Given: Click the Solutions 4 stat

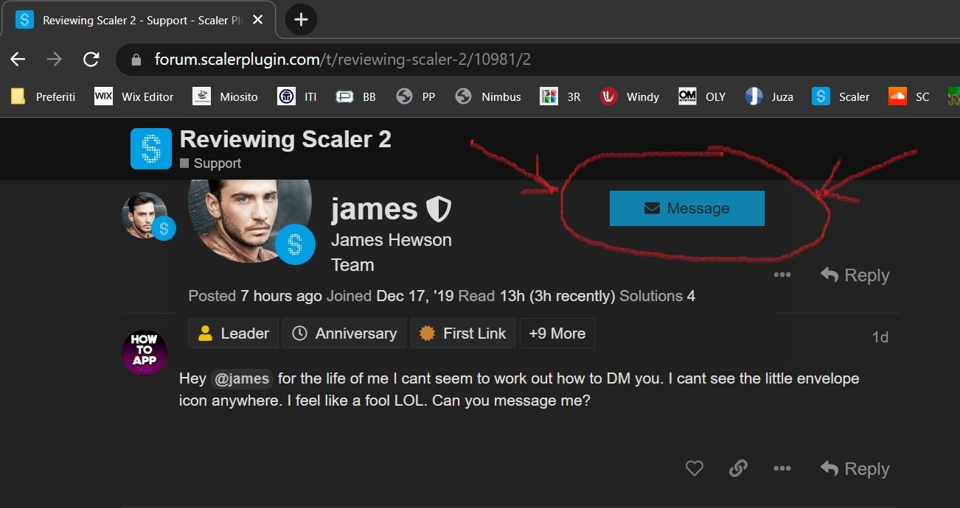Looking at the screenshot, I should point(657,296).
